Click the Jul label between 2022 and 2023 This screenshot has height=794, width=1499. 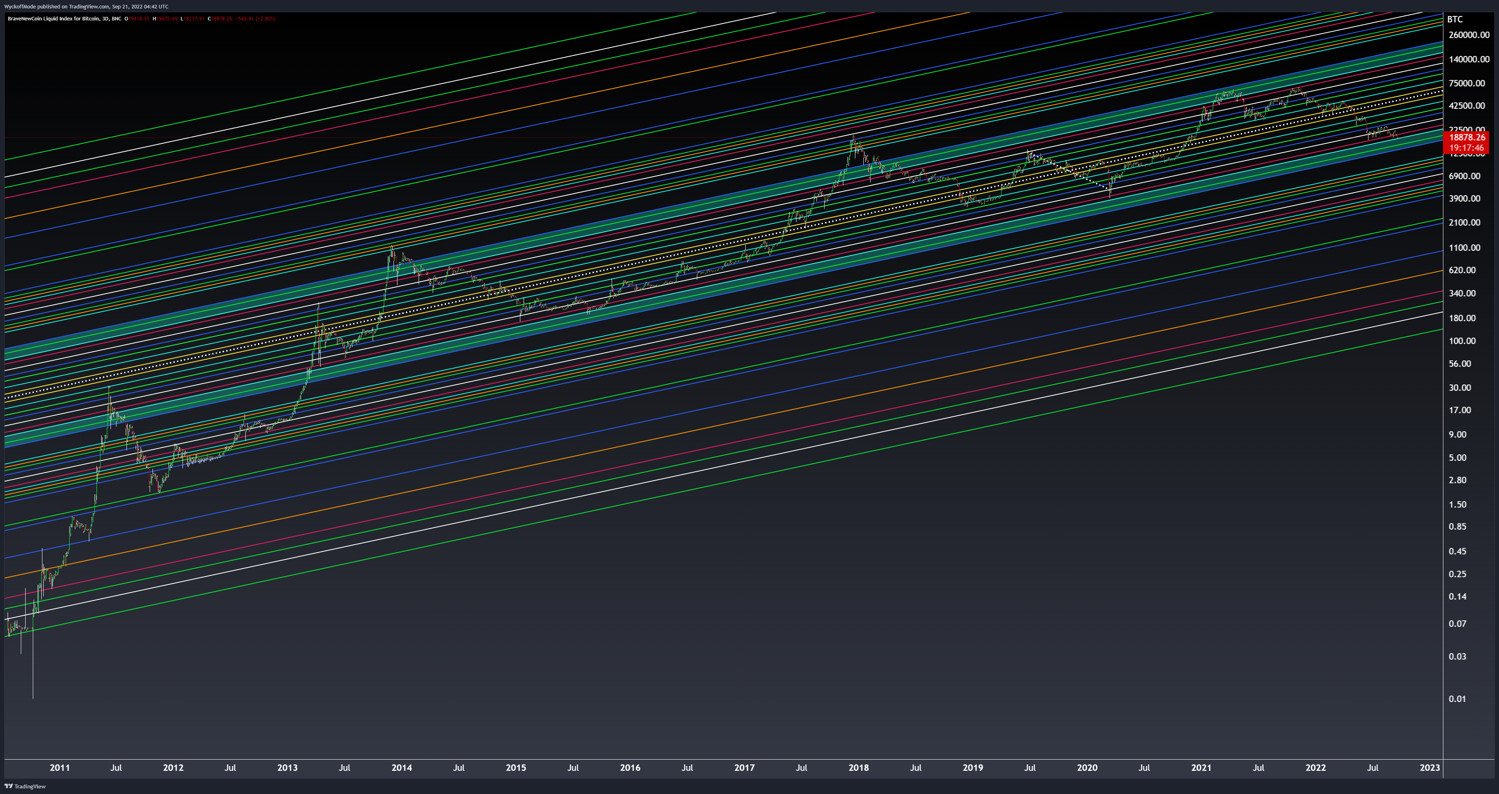(x=1373, y=767)
